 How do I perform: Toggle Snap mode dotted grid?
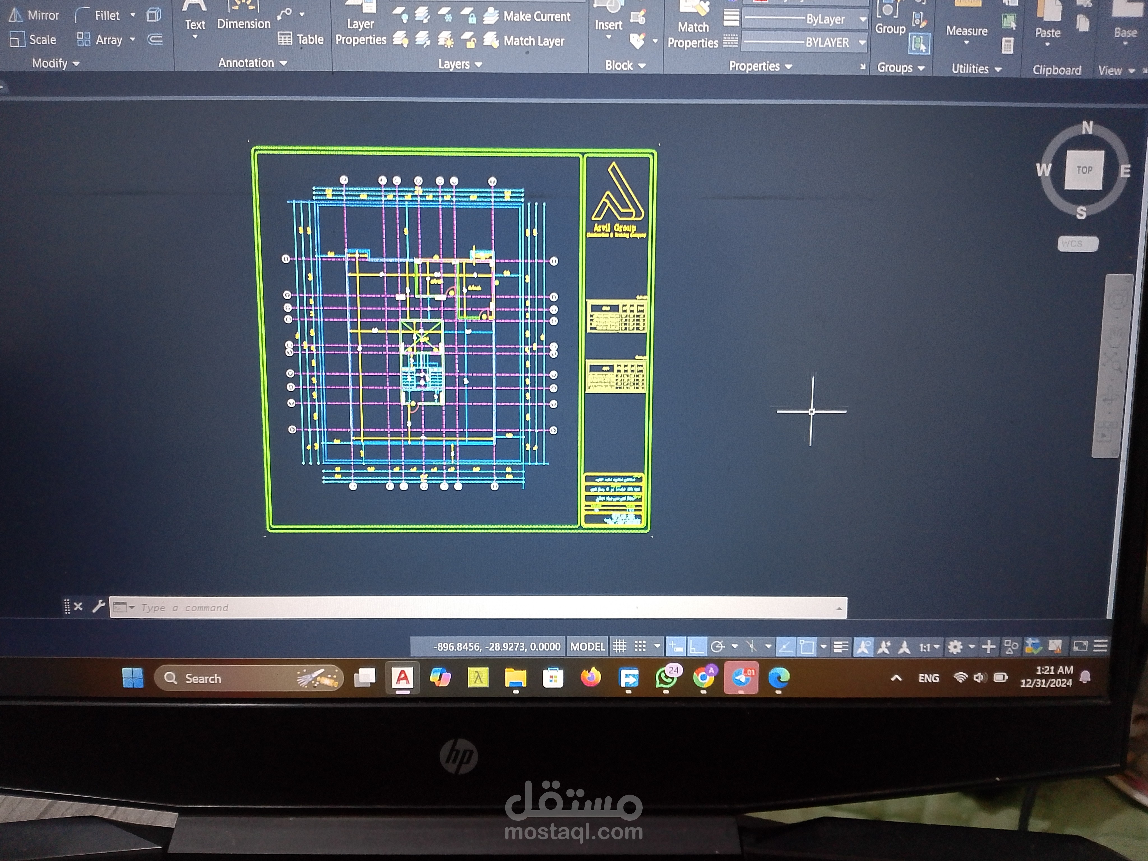[x=640, y=647]
